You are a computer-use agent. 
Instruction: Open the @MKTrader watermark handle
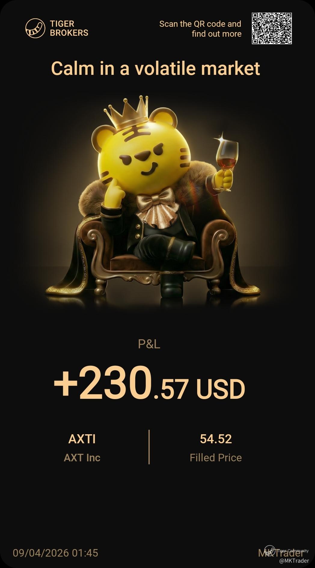(x=294, y=561)
